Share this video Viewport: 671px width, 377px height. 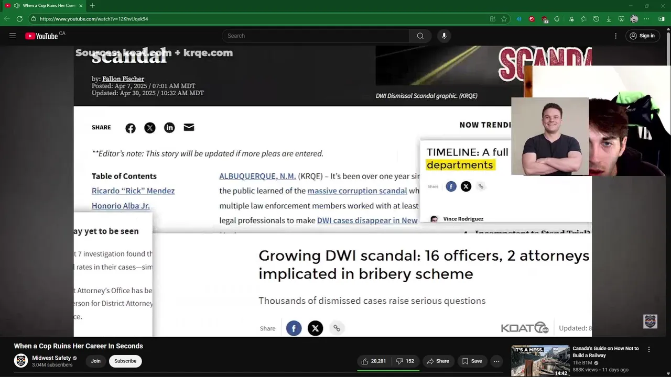pyautogui.click(x=438, y=361)
